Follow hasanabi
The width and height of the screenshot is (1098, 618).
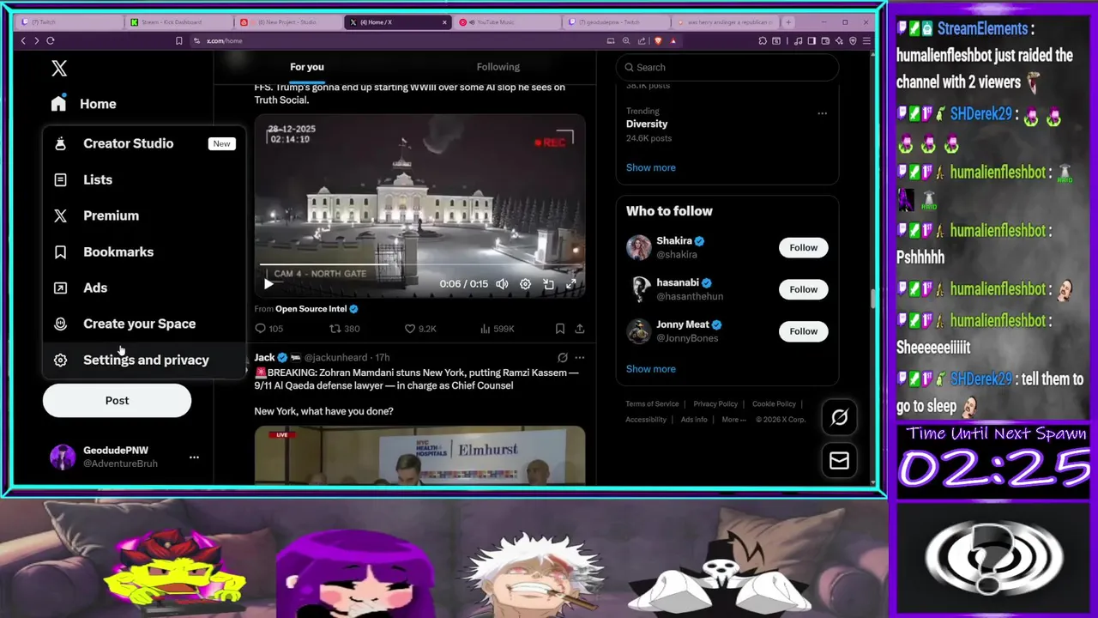click(x=803, y=289)
